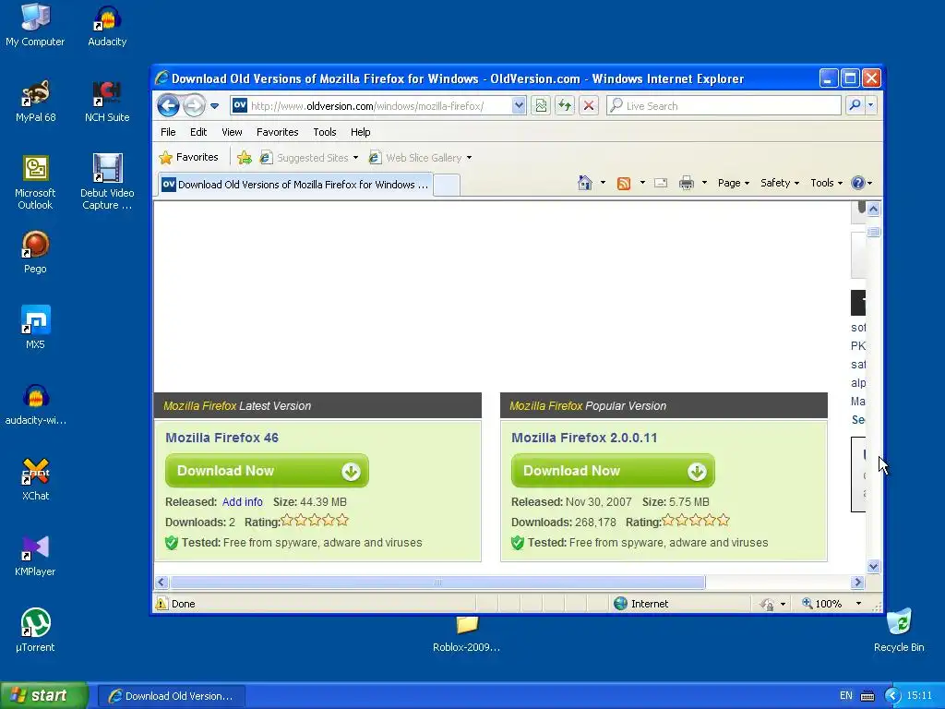Rate Firefox 46 using its star rating
The width and height of the screenshot is (945, 709).
click(315, 521)
